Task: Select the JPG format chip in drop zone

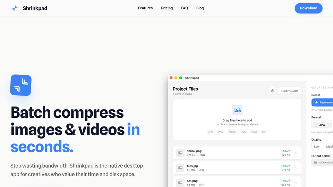Action: pos(211,132)
